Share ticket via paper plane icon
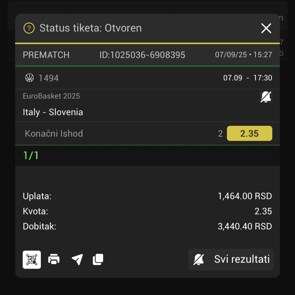The image size is (295, 295). (x=77, y=259)
